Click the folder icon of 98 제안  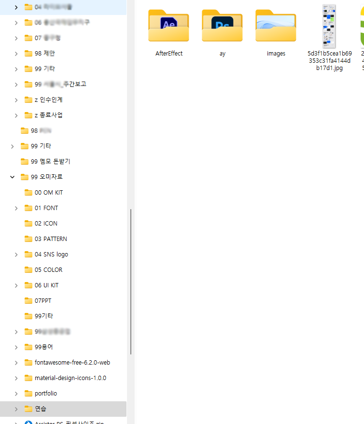(28, 53)
